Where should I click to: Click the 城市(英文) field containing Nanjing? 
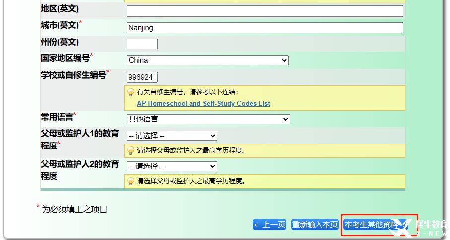click(x=264, y=28)
